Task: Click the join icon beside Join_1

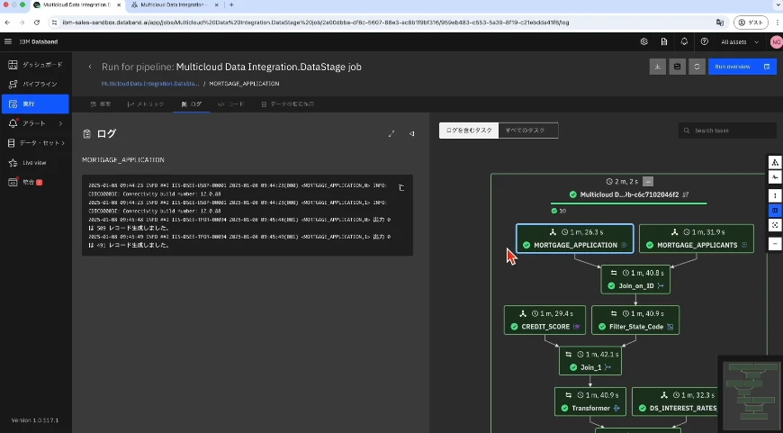Action: (607, 367)
